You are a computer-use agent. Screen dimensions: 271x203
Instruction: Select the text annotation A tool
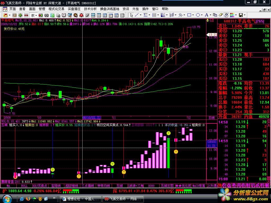pos(206,15)
